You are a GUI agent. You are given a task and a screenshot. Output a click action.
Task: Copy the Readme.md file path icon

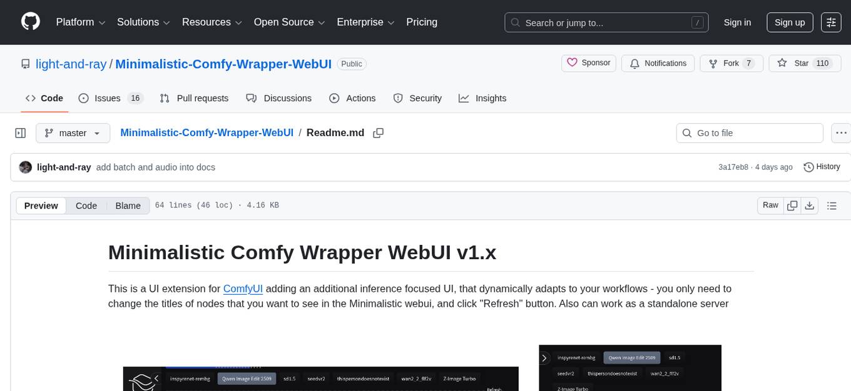tap(378, 133)
